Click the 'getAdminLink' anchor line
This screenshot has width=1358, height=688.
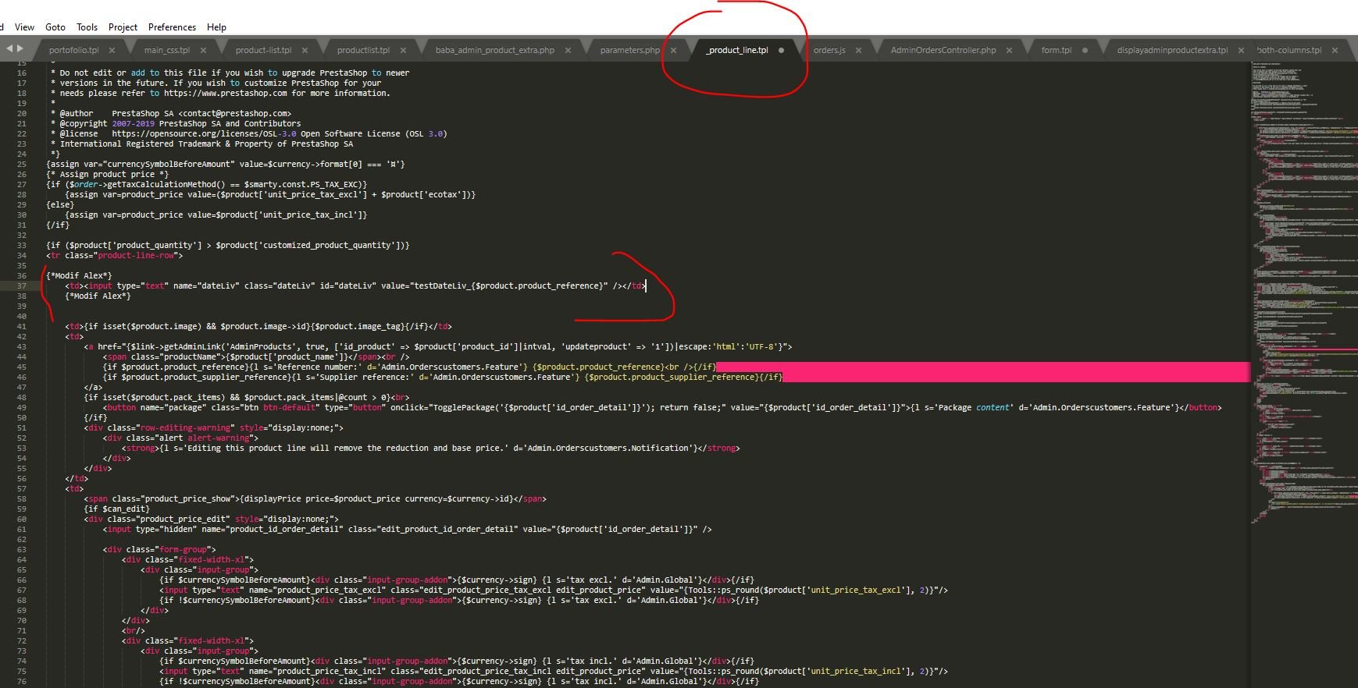click(x=438, y=346)
